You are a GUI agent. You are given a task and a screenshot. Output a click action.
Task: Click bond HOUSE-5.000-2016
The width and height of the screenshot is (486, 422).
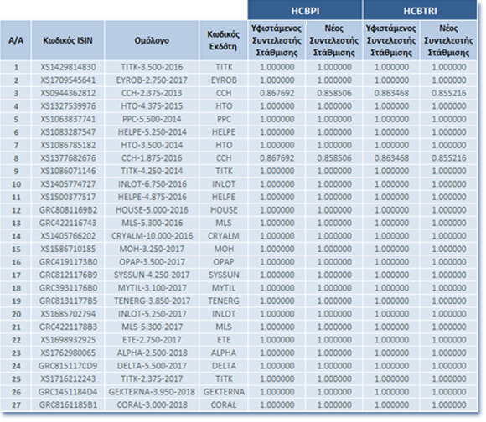click(152, 210)
